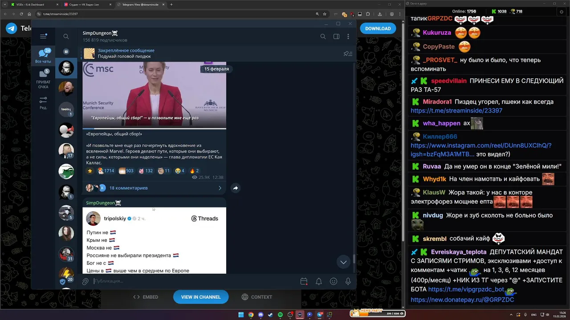570x320 pixels.
Task: Open Chrome from the taskbar
Action: tap(251, 315)
